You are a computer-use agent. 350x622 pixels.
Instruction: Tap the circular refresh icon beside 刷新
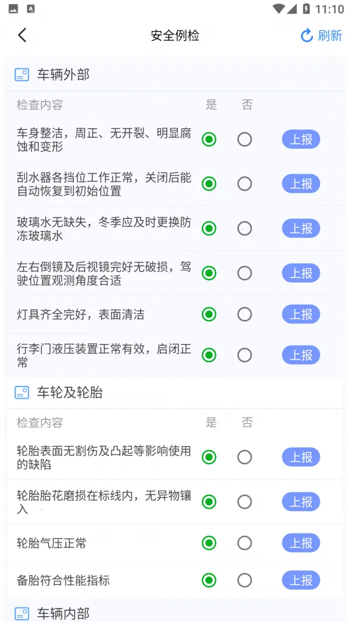(x=306, y=35)
